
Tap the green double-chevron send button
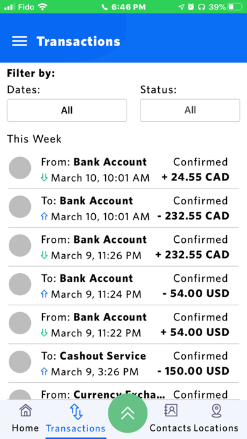[x=127, y=413]
